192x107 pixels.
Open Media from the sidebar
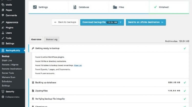tap(9, 5)
